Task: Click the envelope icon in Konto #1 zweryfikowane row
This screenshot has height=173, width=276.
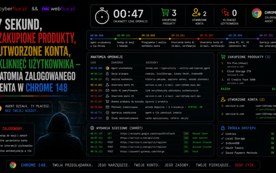Action: [107, 90]
